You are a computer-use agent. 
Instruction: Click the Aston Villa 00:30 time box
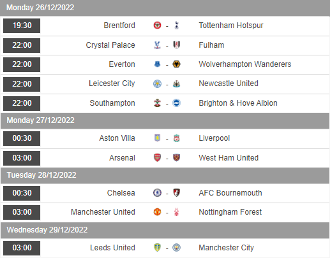point(22,138)
